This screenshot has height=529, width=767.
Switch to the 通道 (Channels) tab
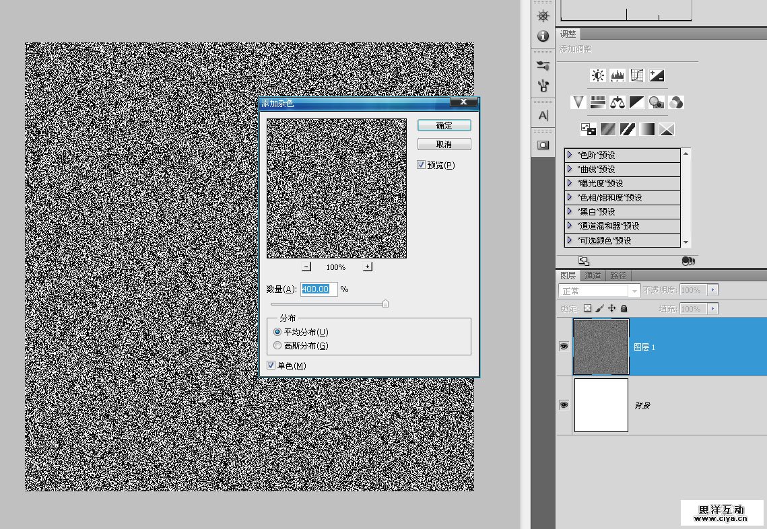pos(593,275)
